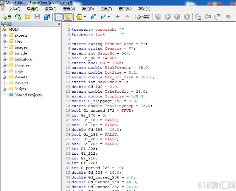Click the Product_Name variable in code

coord(119,44)
